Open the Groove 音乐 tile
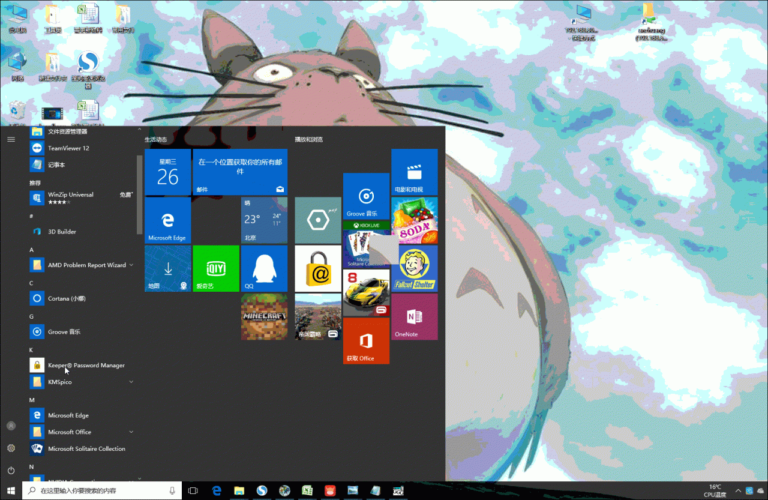The image size is (768, 500). [x=366, y=196]
